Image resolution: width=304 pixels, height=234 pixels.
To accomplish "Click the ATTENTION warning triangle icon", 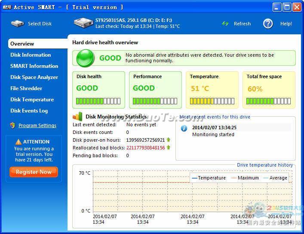I will pos(18,142).
